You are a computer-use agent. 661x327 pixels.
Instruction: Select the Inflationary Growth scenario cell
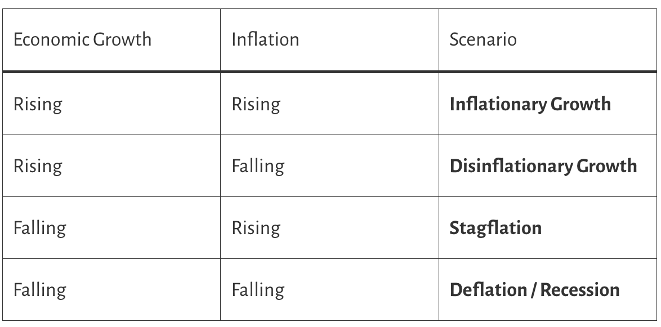(x=530, y=104)
